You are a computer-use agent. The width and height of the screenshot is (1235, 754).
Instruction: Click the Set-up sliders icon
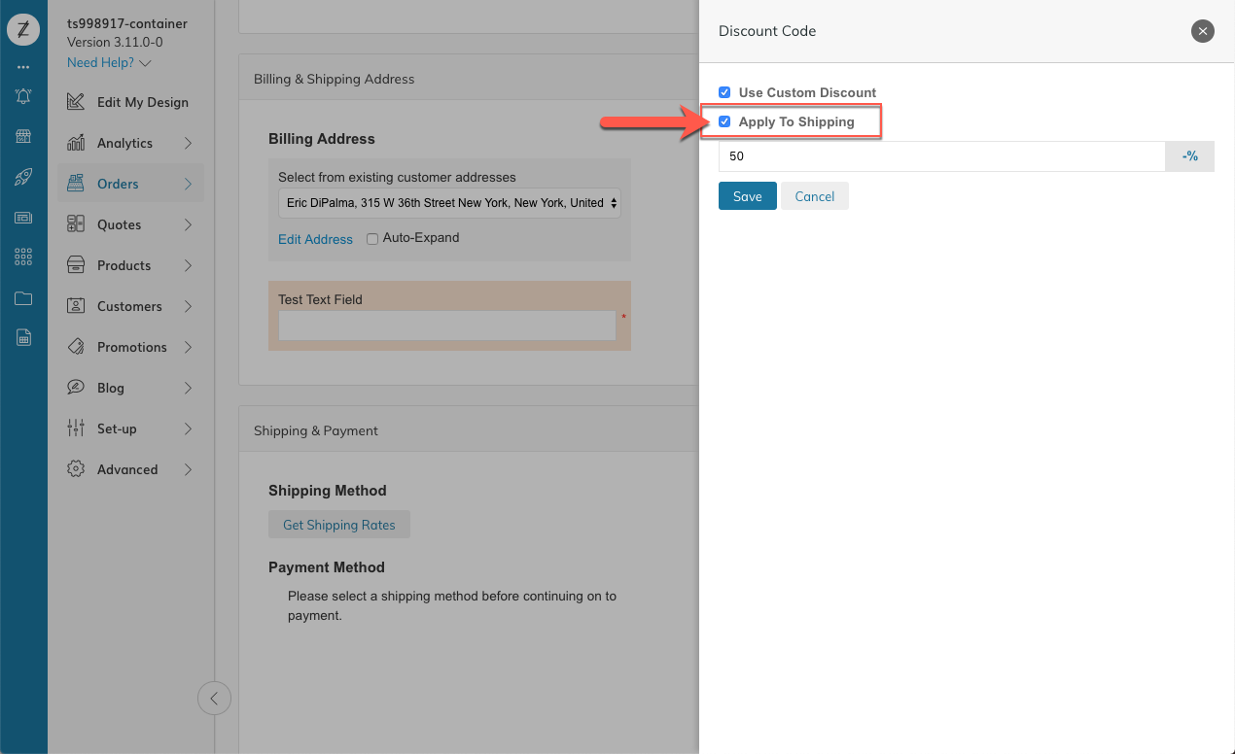[76, 428]
